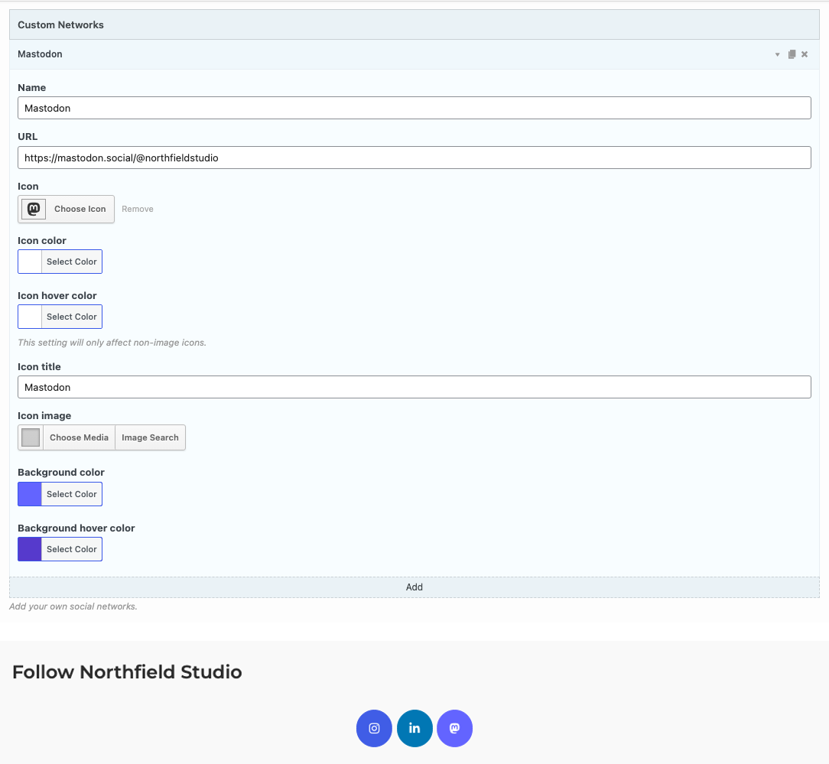Click Select Color under Background color
The width and height of the screenshot is (829, 764).
pyautogui.click(x=71, y=494)
